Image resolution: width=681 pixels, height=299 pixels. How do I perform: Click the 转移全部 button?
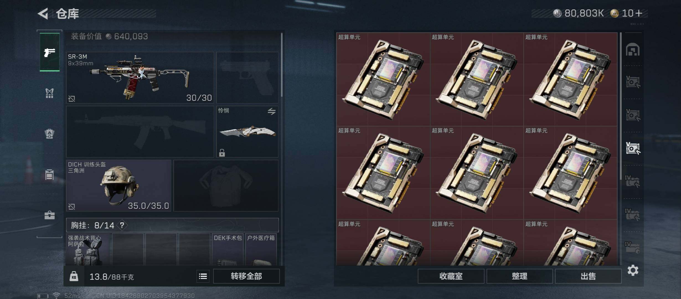pyautogui.click(x=246, y=276)
